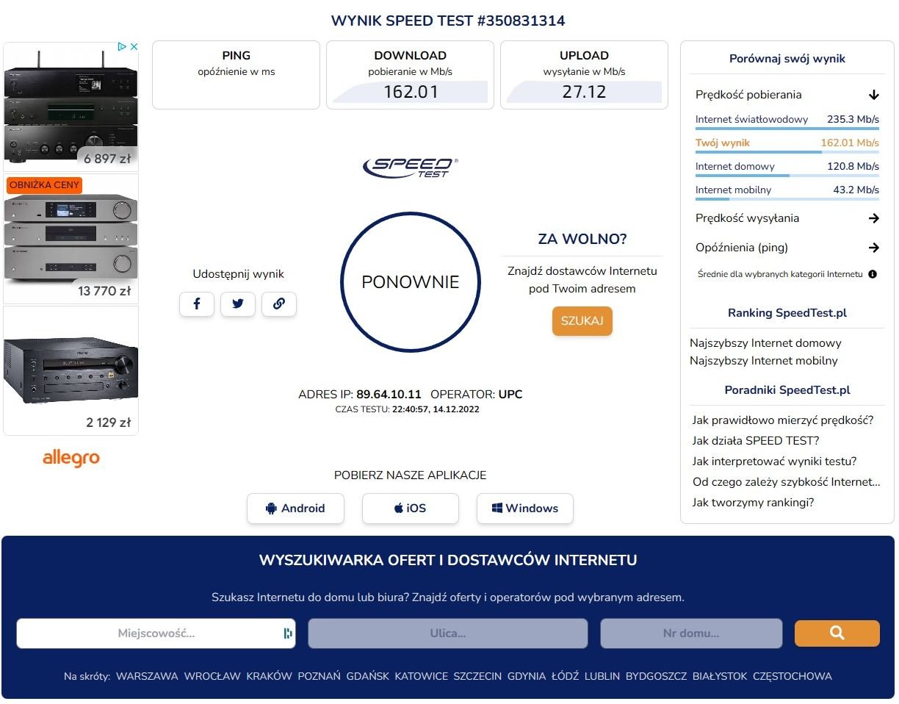The width and height of the screenshot is (899, 704).
Task: Click the Ulica input field
Action: (448, 633)
